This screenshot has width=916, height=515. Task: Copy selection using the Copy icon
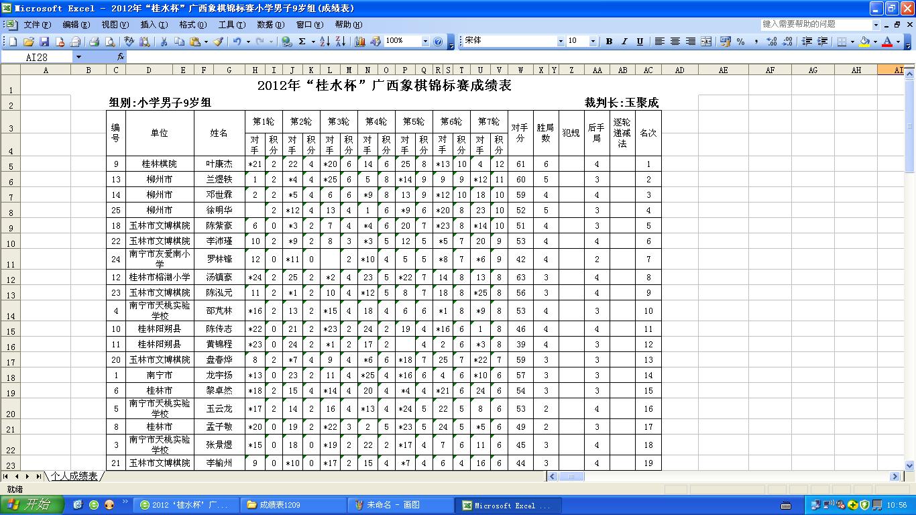point(179,41)
